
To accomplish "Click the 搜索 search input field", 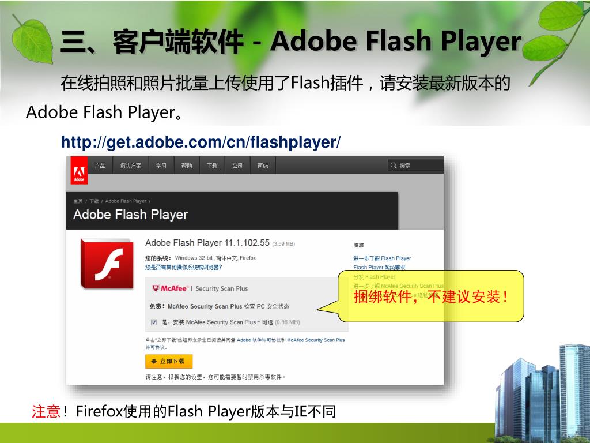I will pyautogui.click(x=415, y=166).
